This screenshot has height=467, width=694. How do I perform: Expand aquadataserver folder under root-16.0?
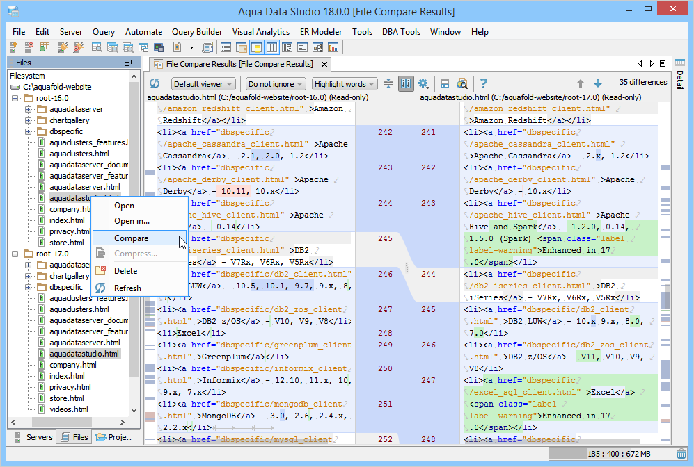tap(29, 109)
